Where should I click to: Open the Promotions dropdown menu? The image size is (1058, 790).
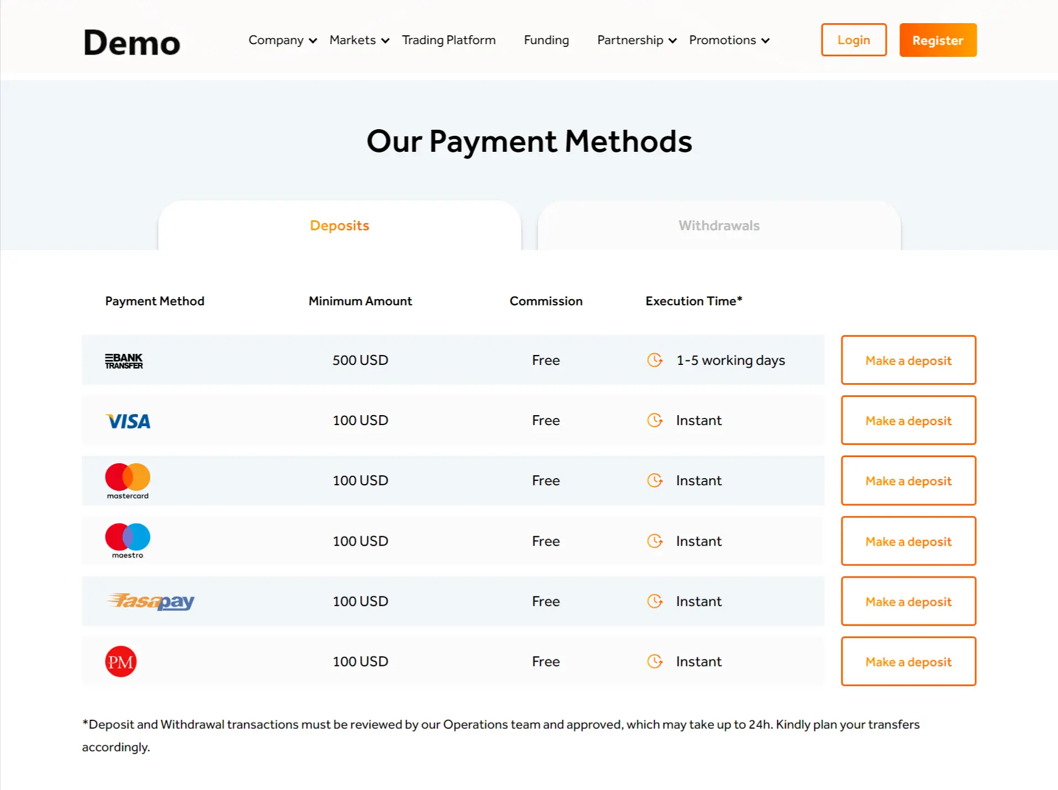729,40
